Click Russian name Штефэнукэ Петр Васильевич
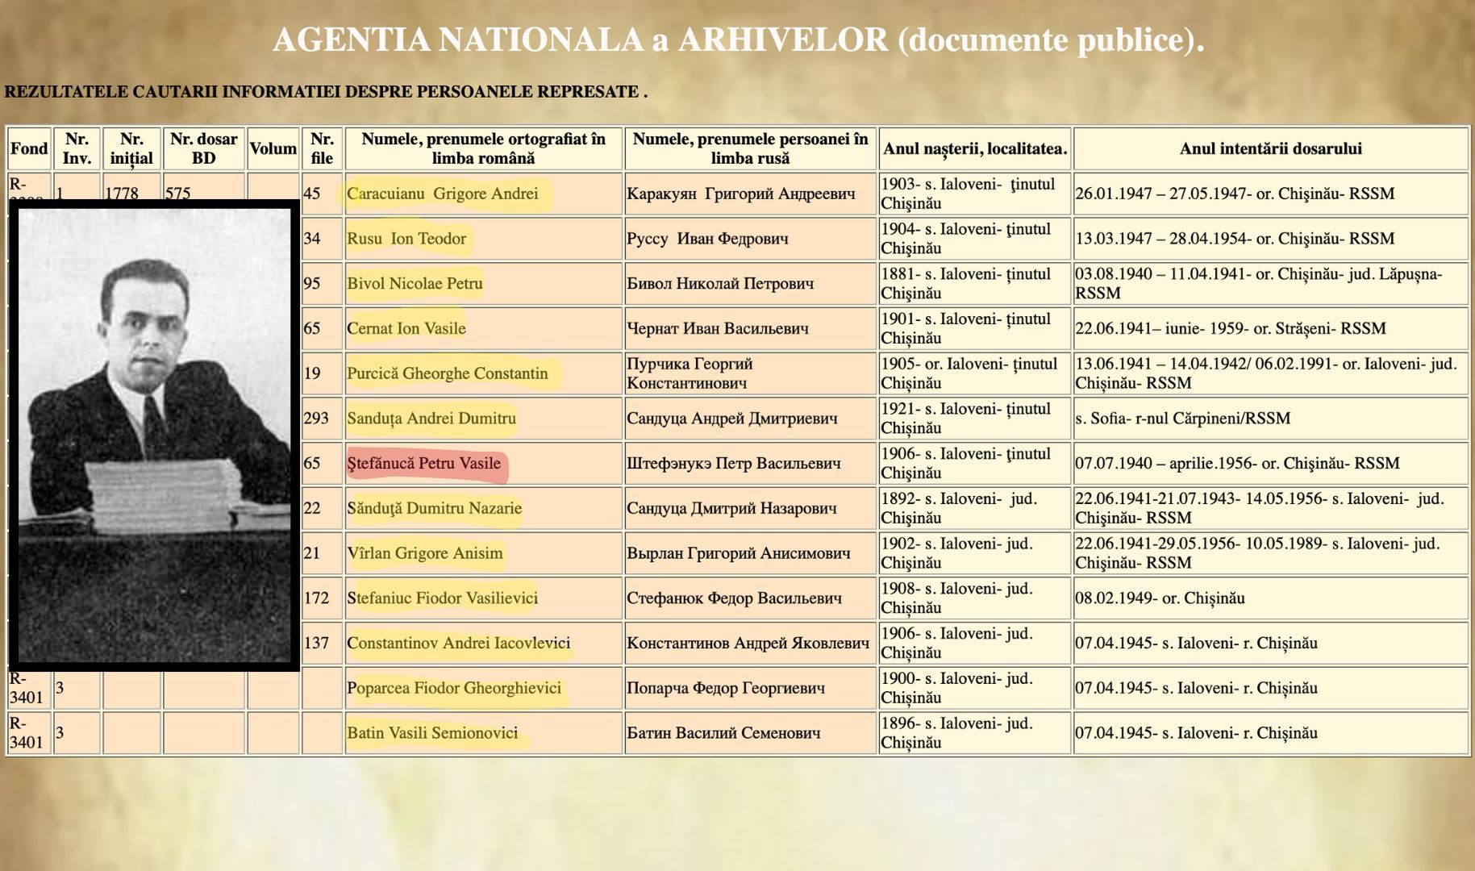This screenshot has height=871, width=1475. [734, 464]
